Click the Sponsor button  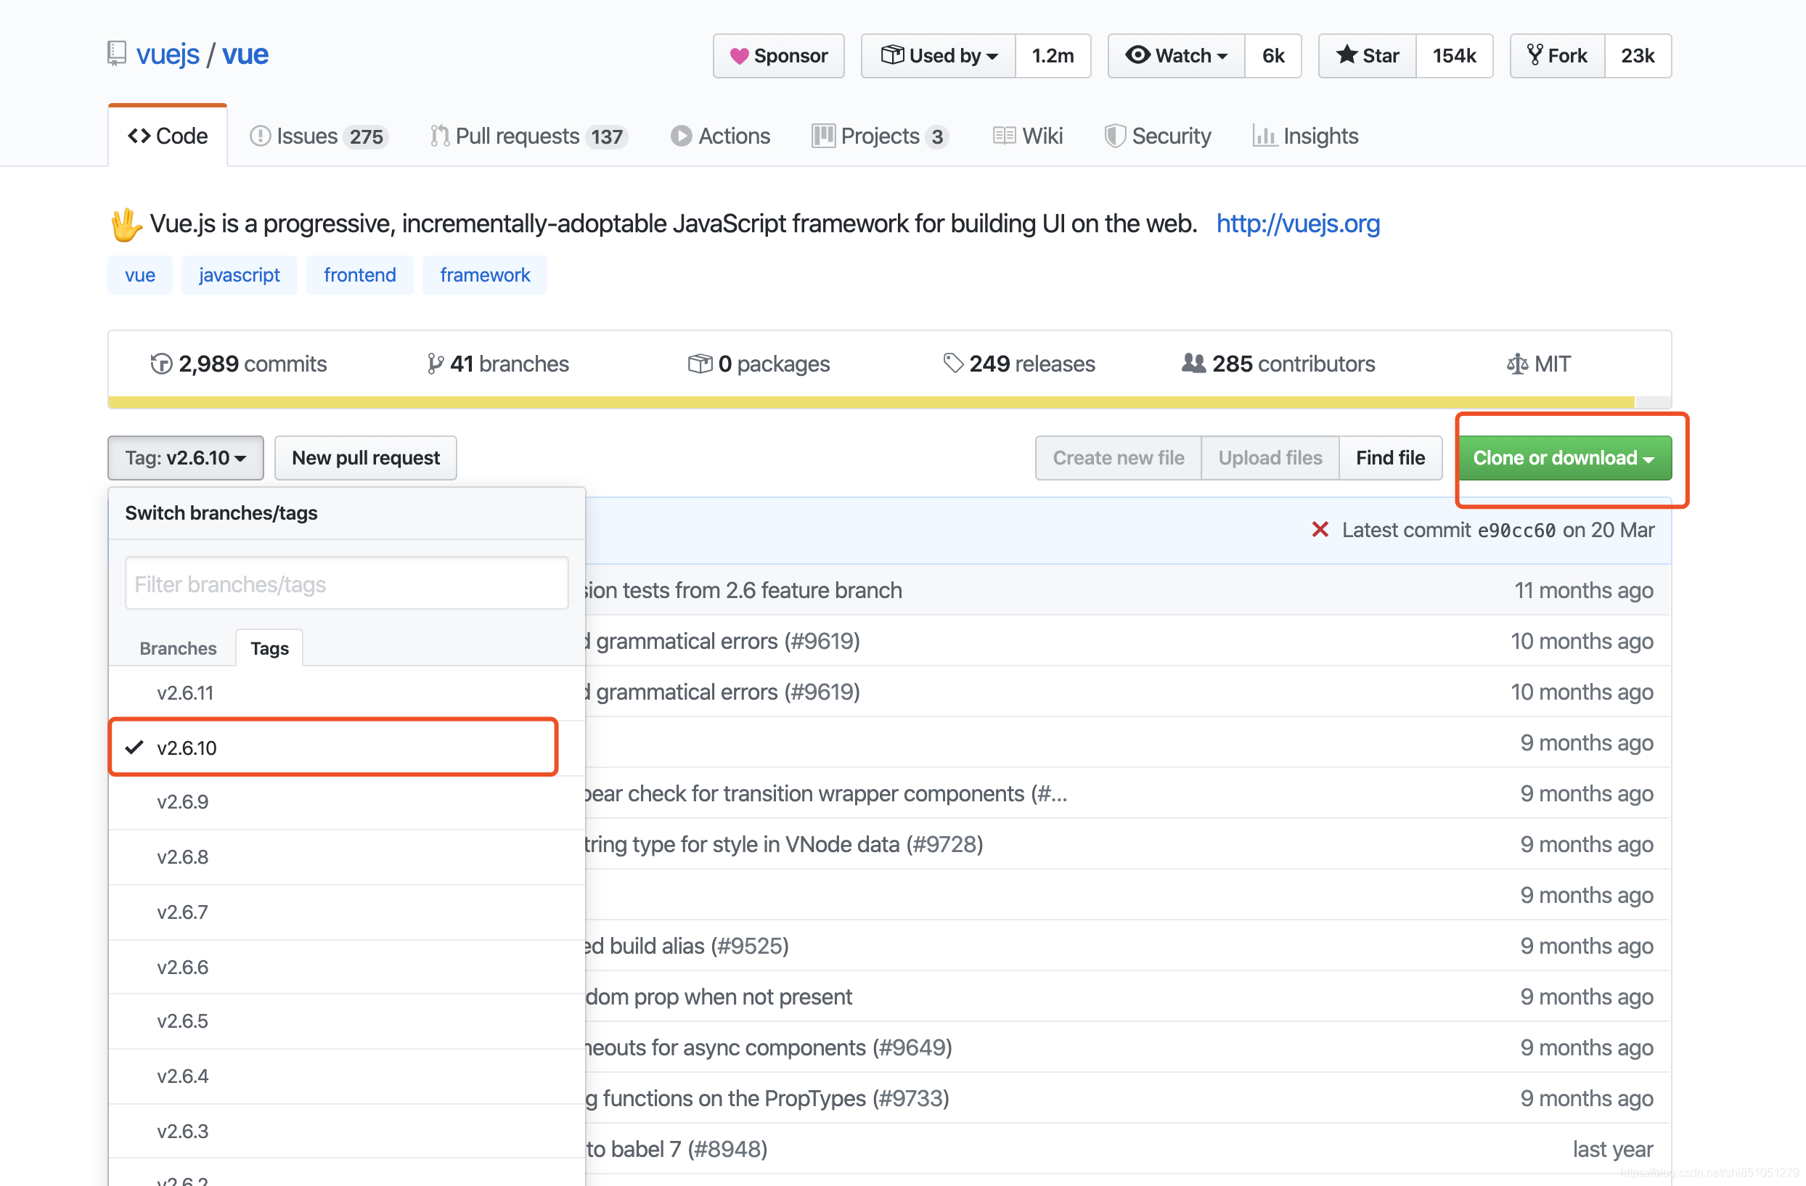coord(779,55)
